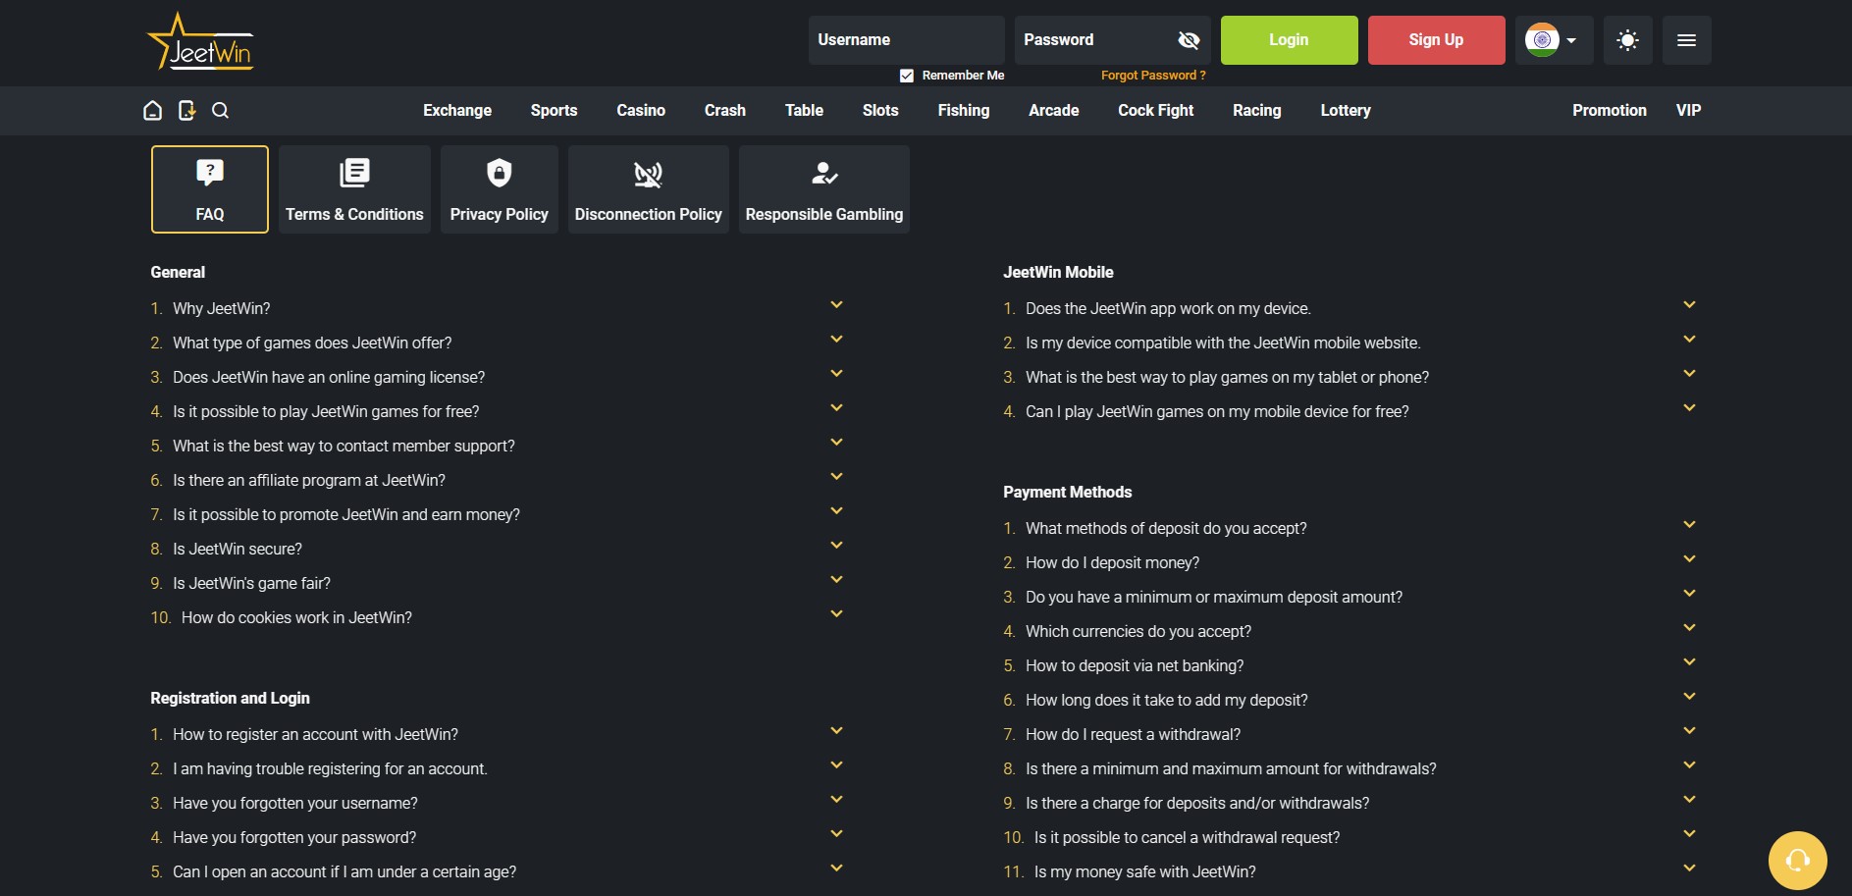Click 'Is my device compatible with the JeetWin mobile website.'
The image size is (1852, 896).
(1223, 343)
